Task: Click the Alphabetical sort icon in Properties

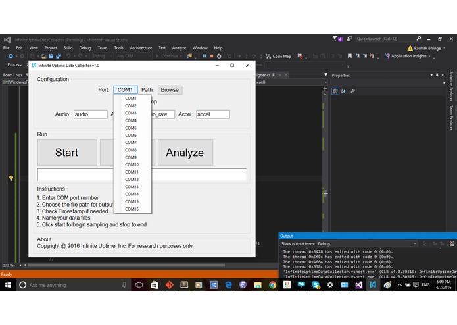Action: [343, 91]
